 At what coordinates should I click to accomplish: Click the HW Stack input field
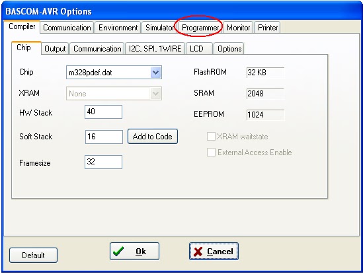[x=103, y=112]
